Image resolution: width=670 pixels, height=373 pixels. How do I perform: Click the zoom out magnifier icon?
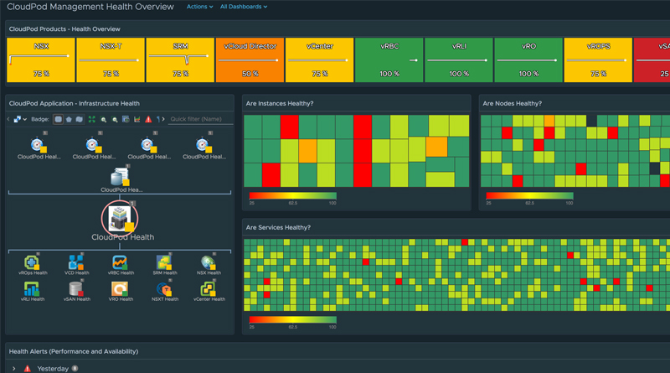click(115, 119)
